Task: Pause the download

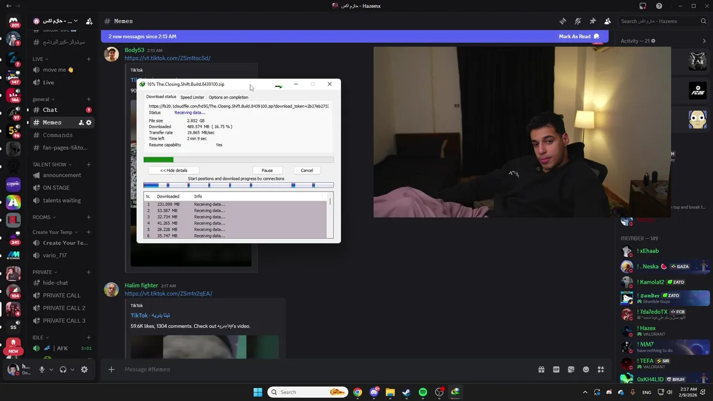Action: tap(267, 170)
